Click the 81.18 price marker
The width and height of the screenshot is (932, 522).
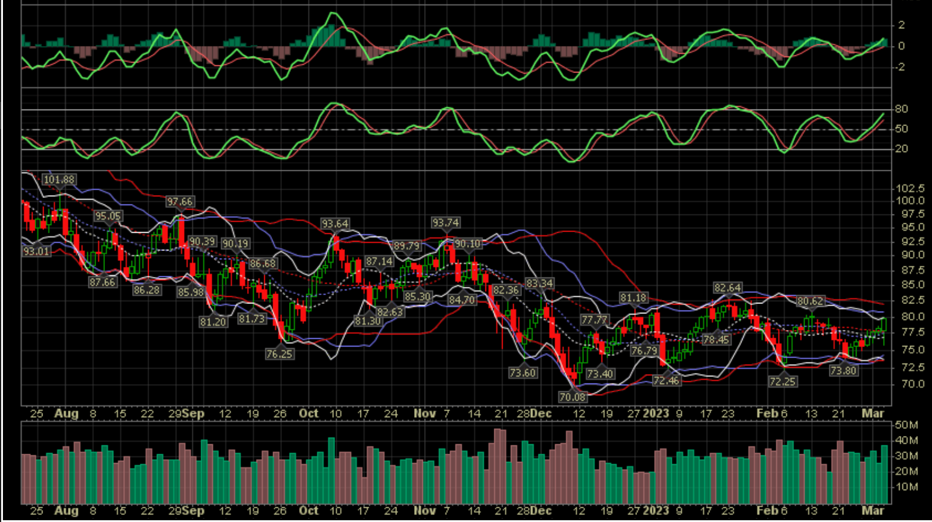[633, 298]
